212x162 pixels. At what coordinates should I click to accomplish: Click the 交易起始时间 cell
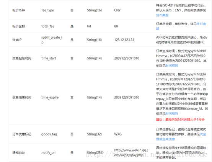click(x=22, y=58)
